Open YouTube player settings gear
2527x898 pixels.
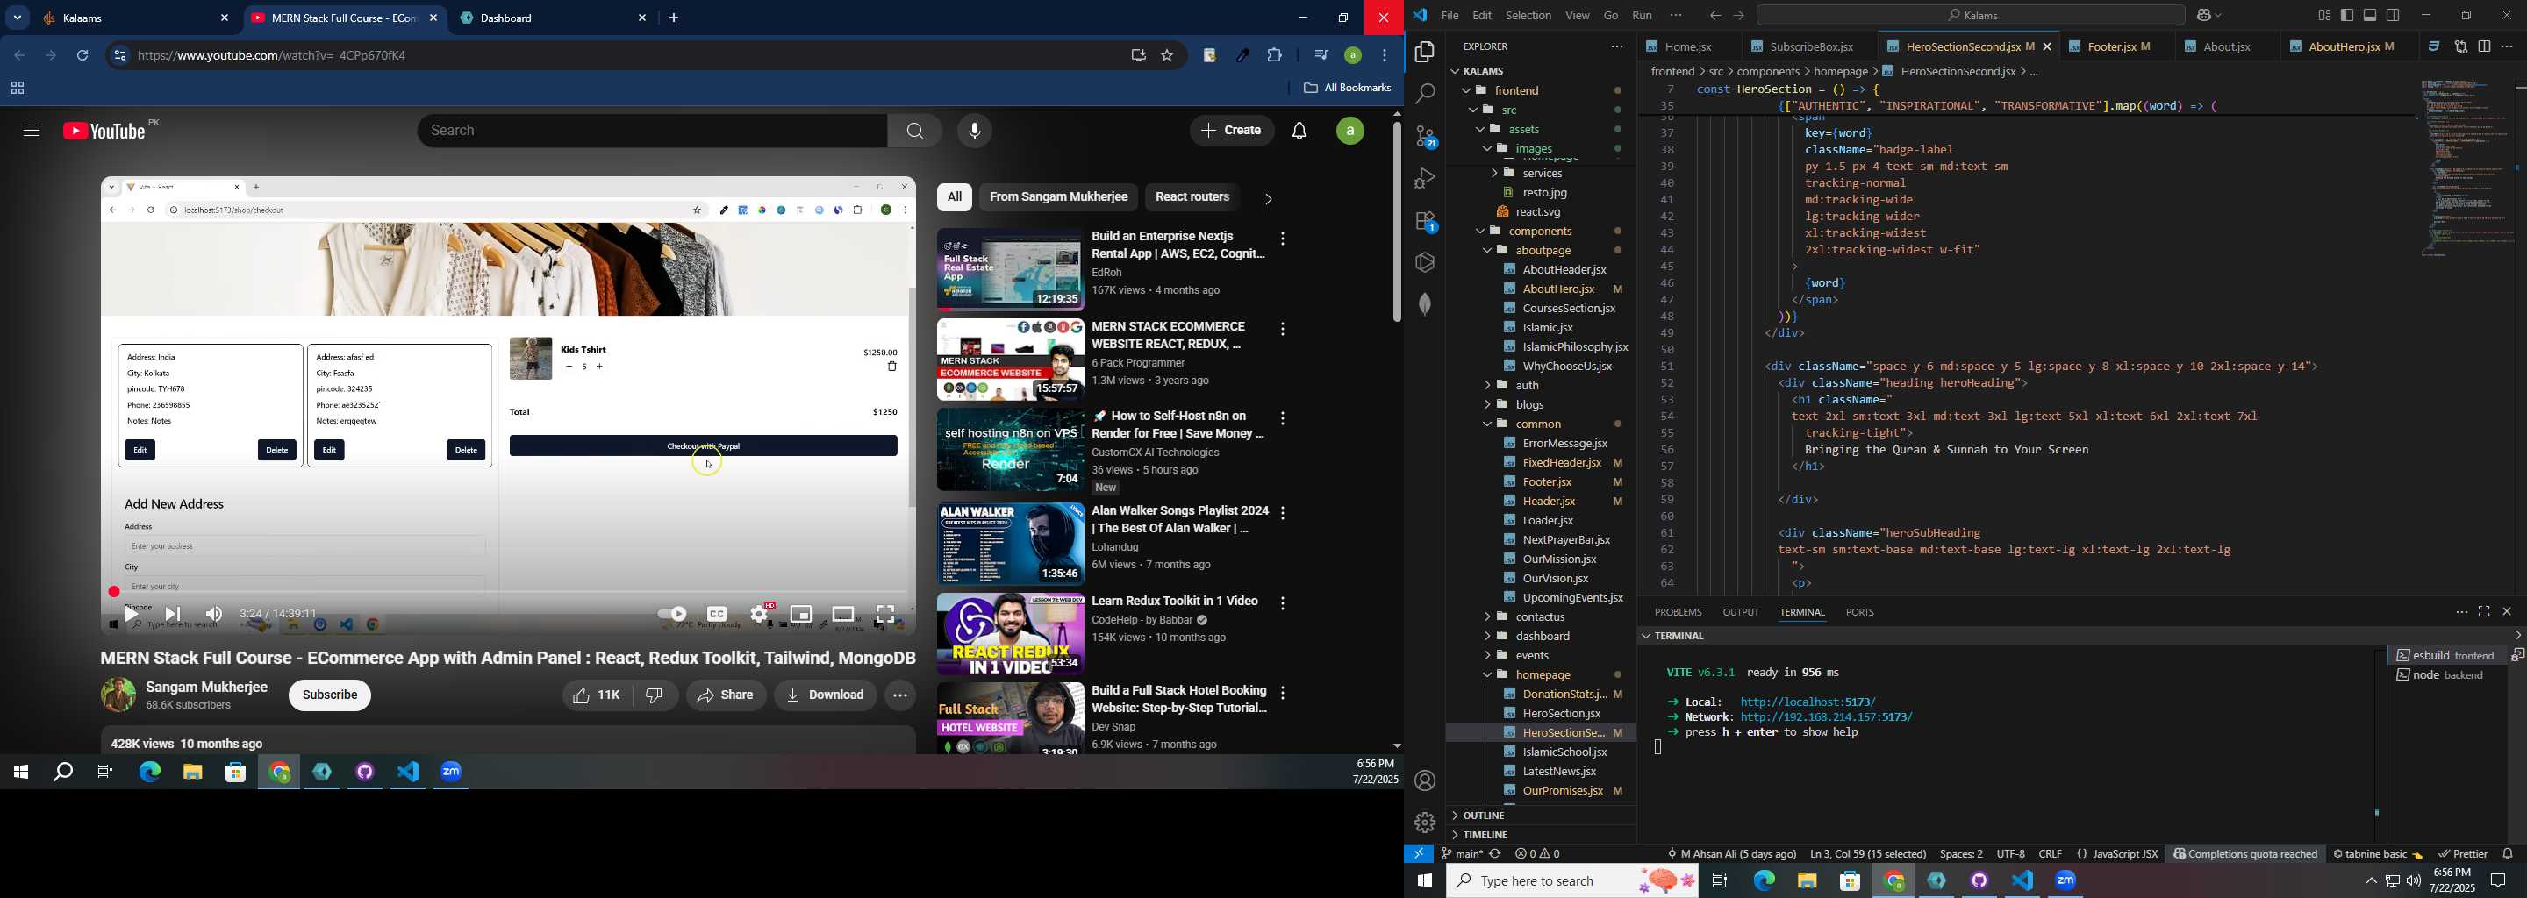(759, 615)
